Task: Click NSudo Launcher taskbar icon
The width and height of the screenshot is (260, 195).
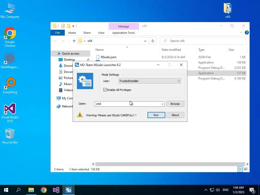Action: pos(69,190)
